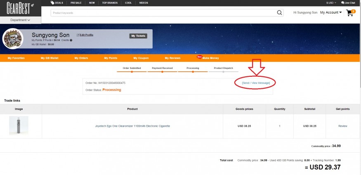Click the product thumbnail image
Image resolution: width=361 pixels, height=175 pixels.
[19, 125]
